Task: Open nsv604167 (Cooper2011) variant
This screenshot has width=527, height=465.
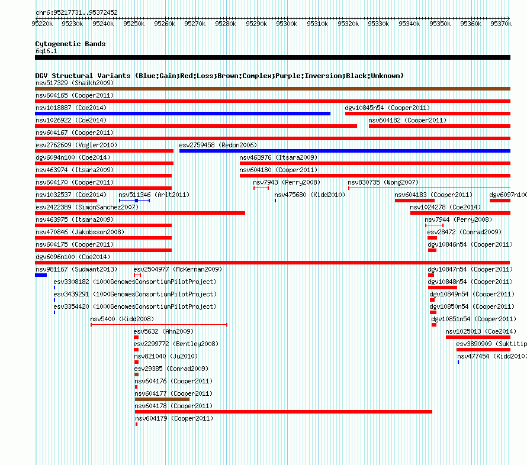Action: click(x=75, y=133)
